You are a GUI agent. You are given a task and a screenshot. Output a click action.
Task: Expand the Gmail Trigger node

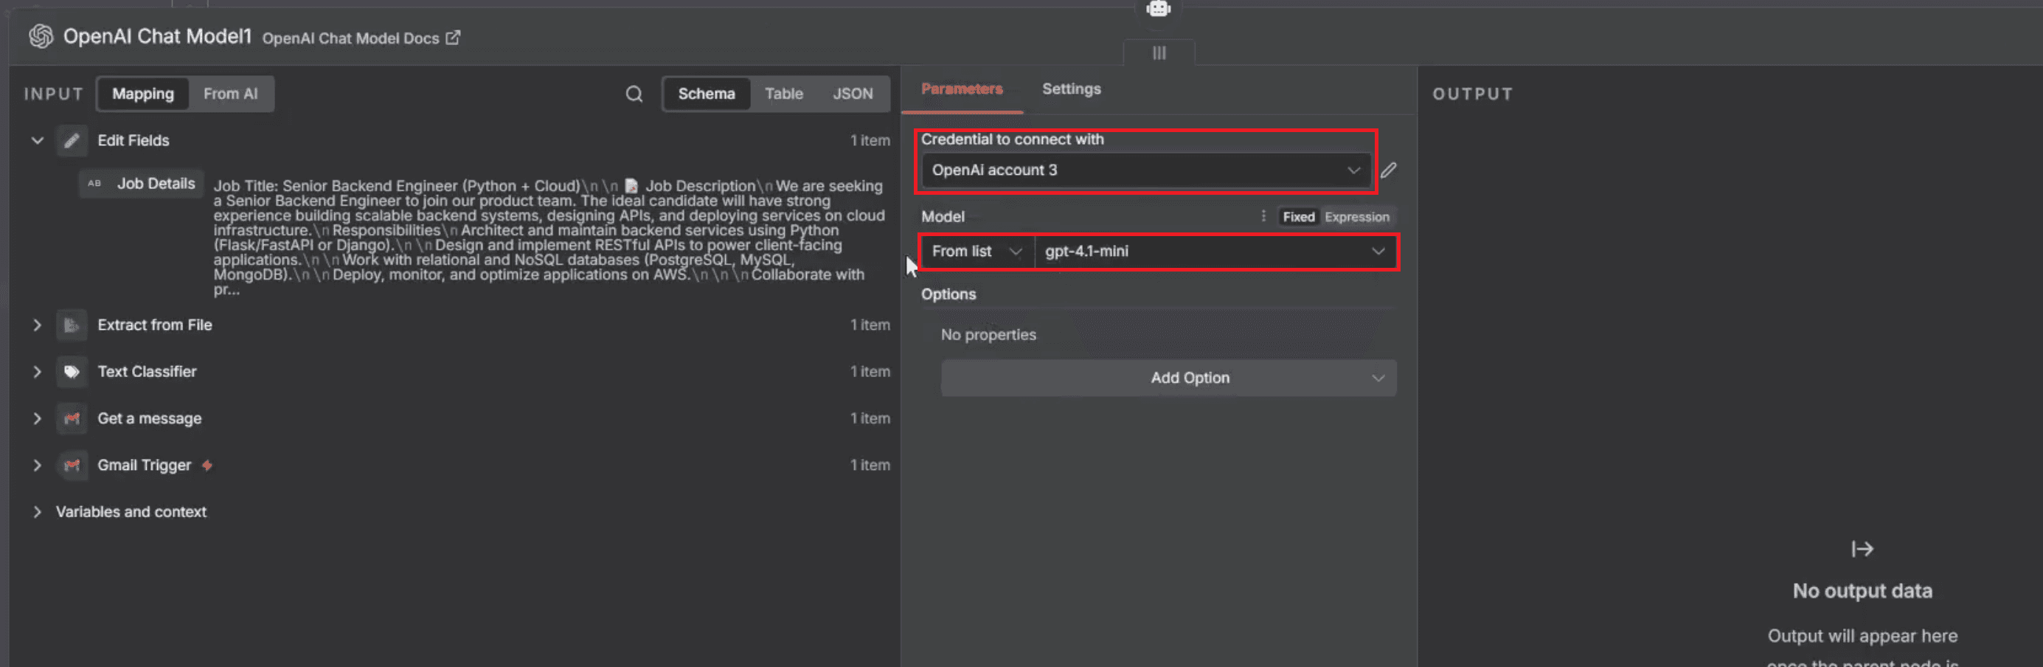pos(38,466)
